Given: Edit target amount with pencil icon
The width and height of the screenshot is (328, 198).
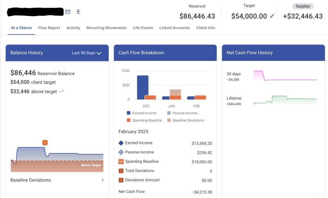Looking at the screenshot, I should click(x=272, y=16).
